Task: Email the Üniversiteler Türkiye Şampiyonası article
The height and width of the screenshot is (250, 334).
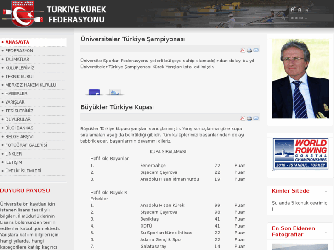Action: (x=256, y=50)
